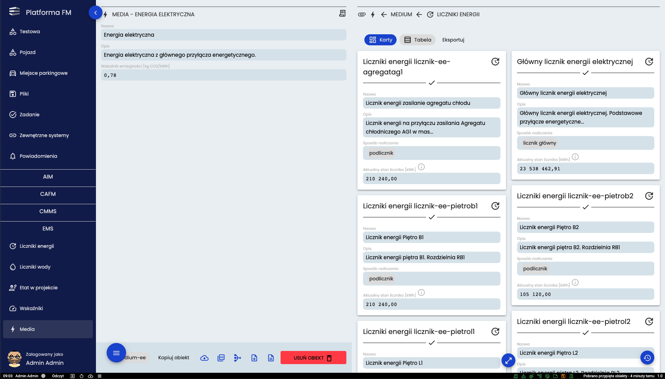The width and height of the screenshot is (665, 379).
Task: Collapse the EMS section
Action: (x=48, y=229)
